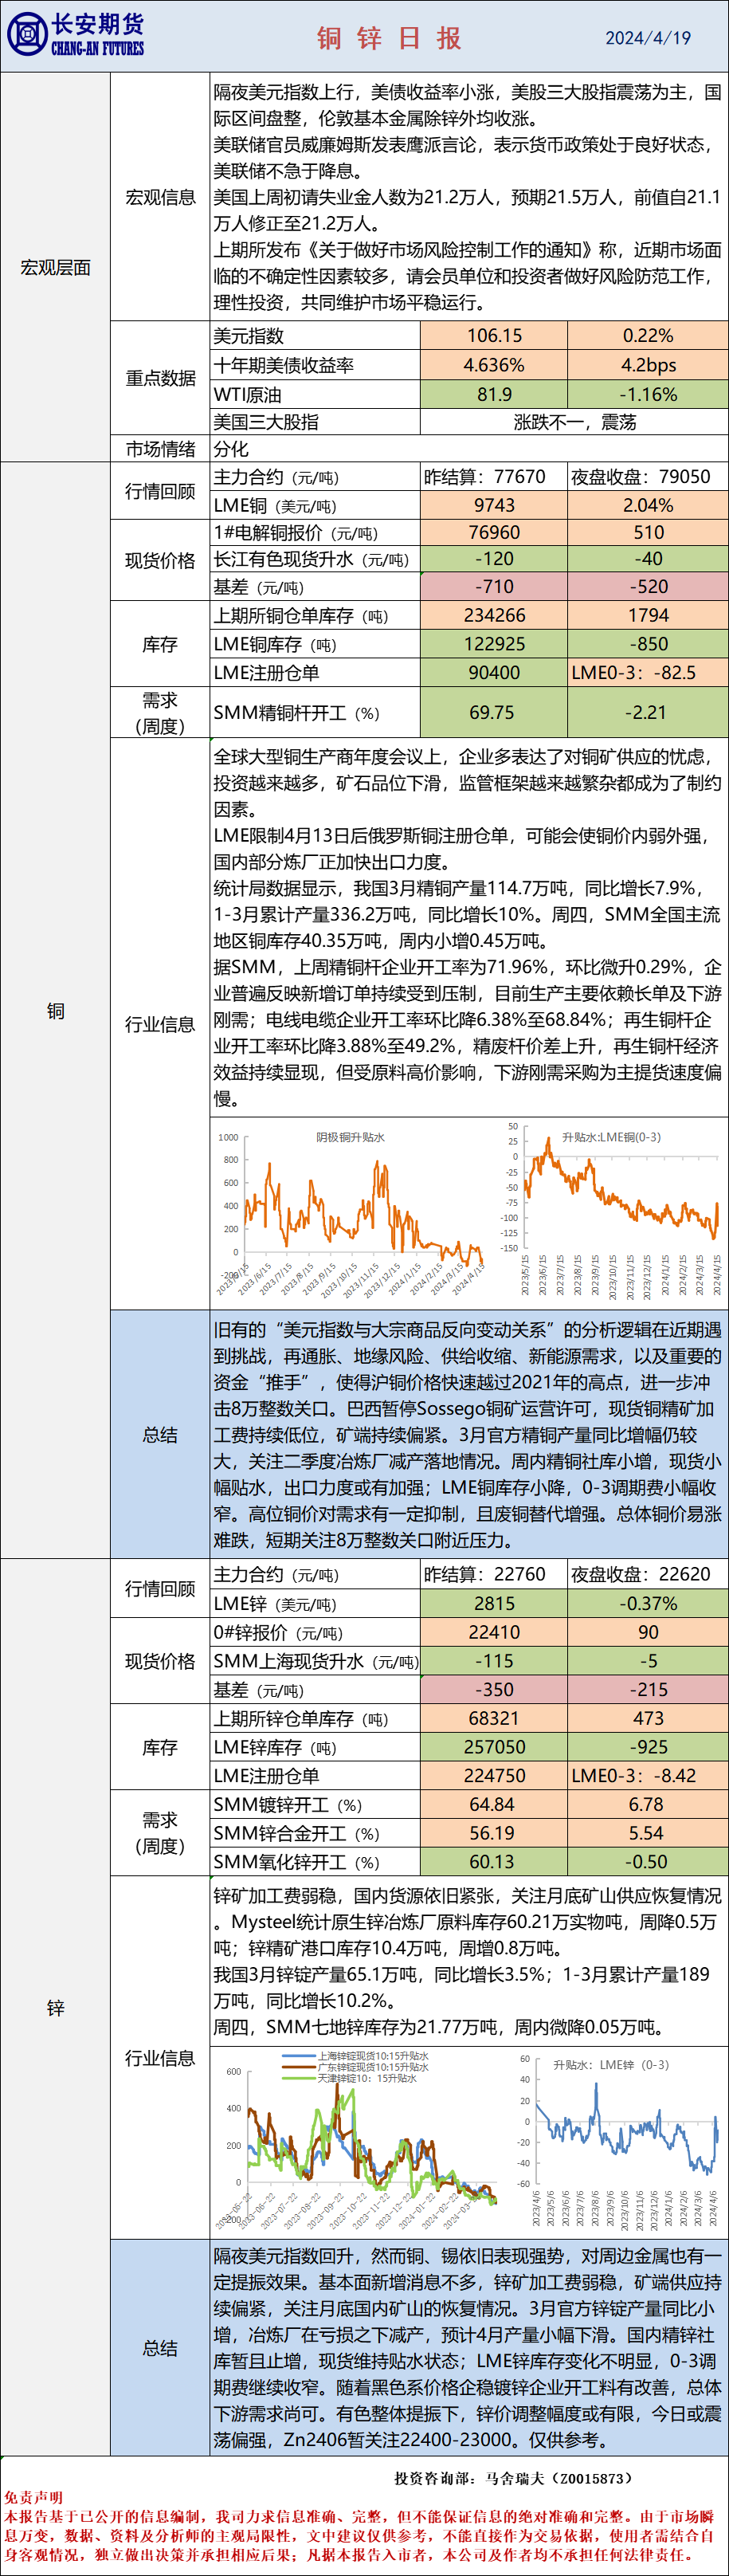The height and width of the screenshot is (2576, 729).
Task: Select copper 夜盘收盘：79050 cell
Action: (x=648, y=477)
